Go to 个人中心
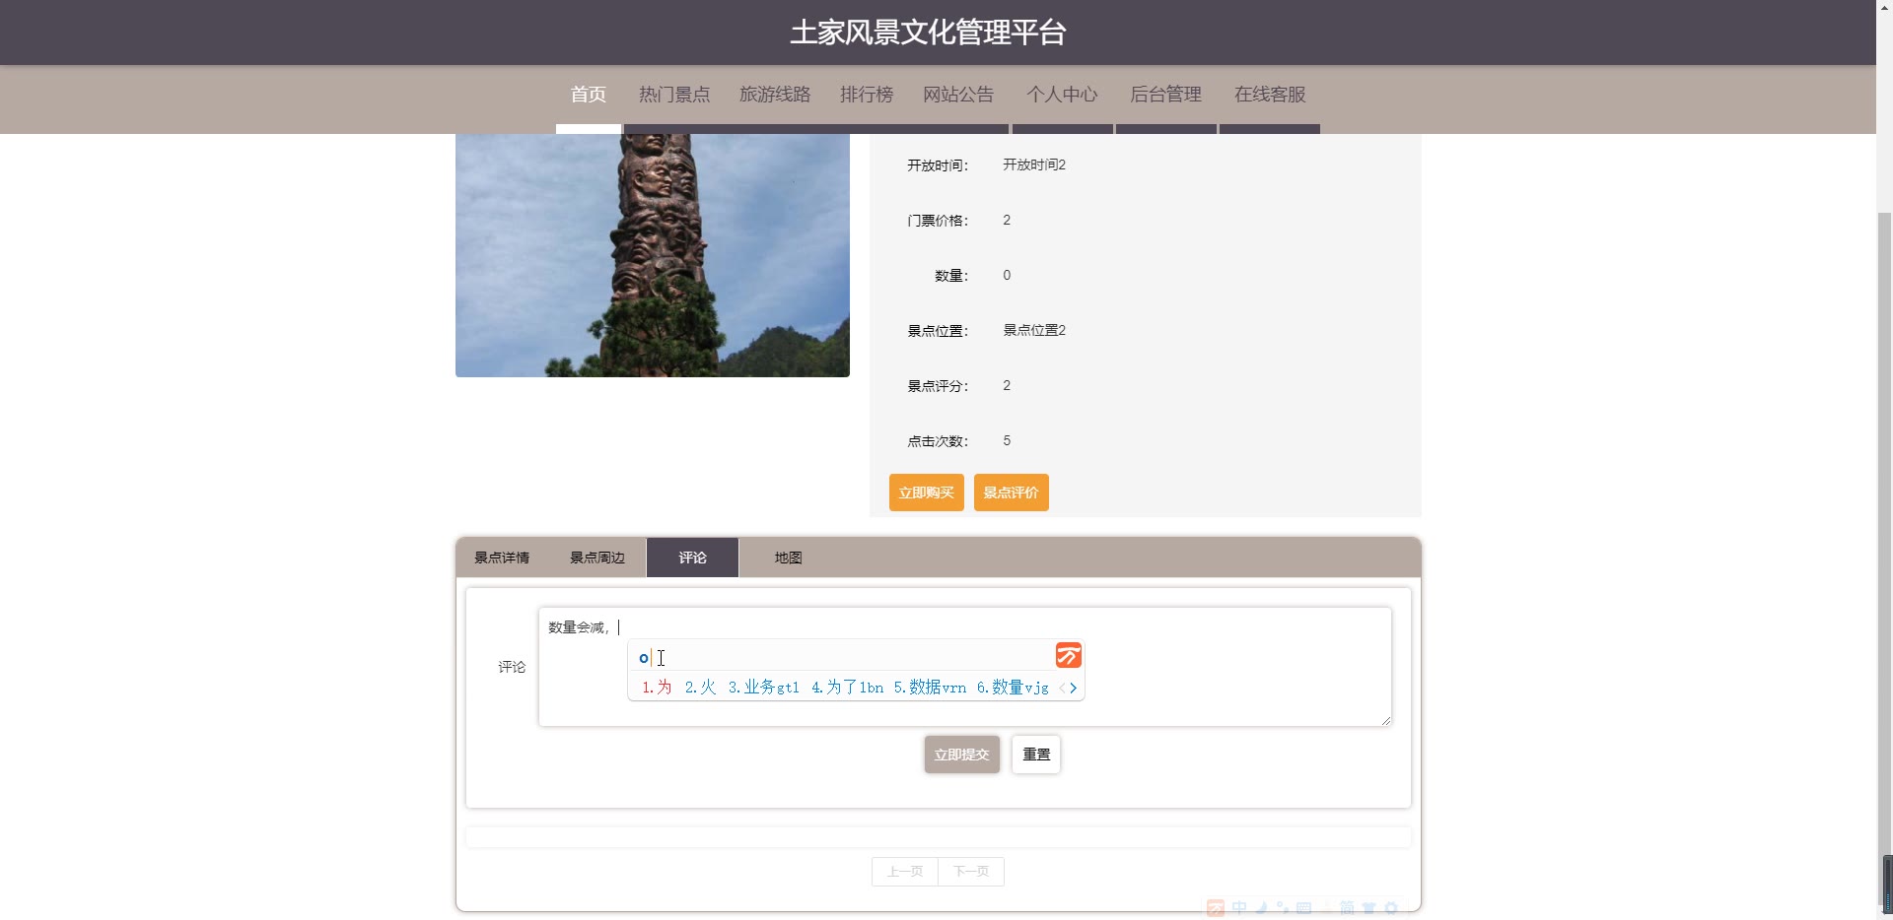This screenshot has height=920, width=1893. [x=1062, y=95]
